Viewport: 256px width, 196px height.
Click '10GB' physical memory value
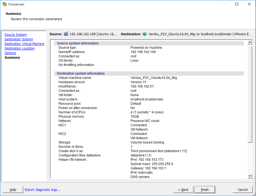135,117
